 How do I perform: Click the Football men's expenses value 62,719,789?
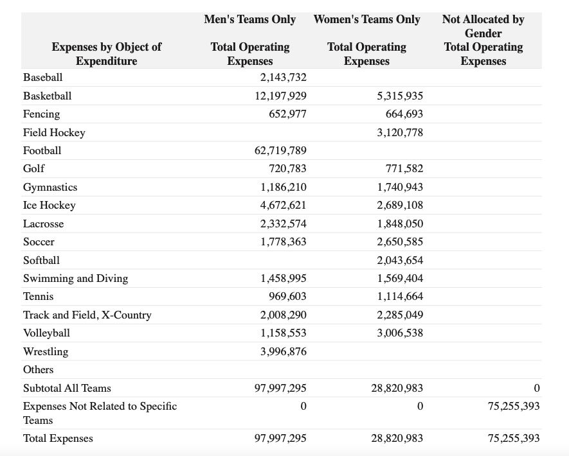[x=280, y=150]
